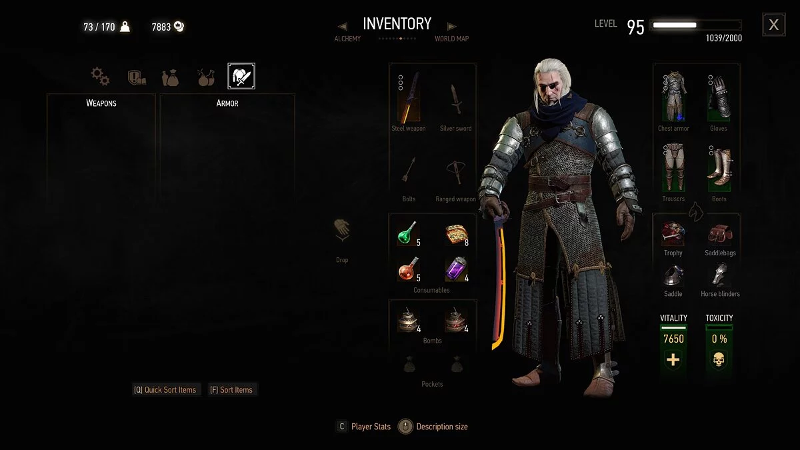Select the weapons and armor tab
The image size is (800, 450).
pos(241,77)
